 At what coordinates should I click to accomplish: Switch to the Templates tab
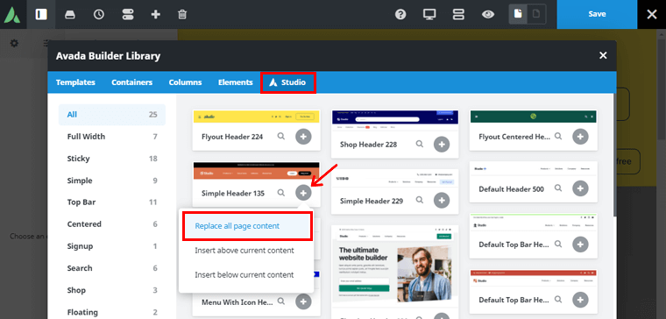point(75,82)
